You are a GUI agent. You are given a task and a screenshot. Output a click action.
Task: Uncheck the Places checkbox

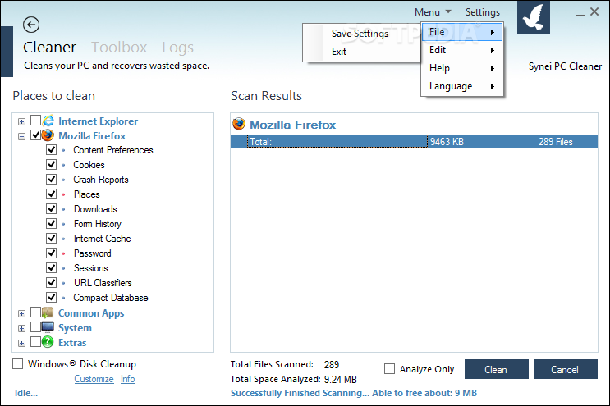click(52, 194)
